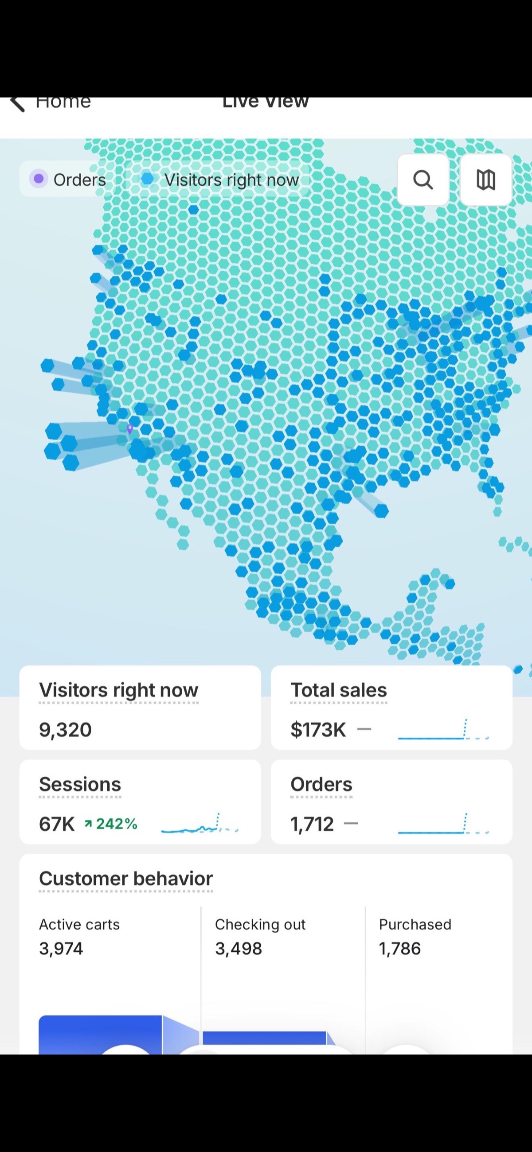Switch the map view style
Viewport: 532px width, 1152px height.
pos(485,180)
